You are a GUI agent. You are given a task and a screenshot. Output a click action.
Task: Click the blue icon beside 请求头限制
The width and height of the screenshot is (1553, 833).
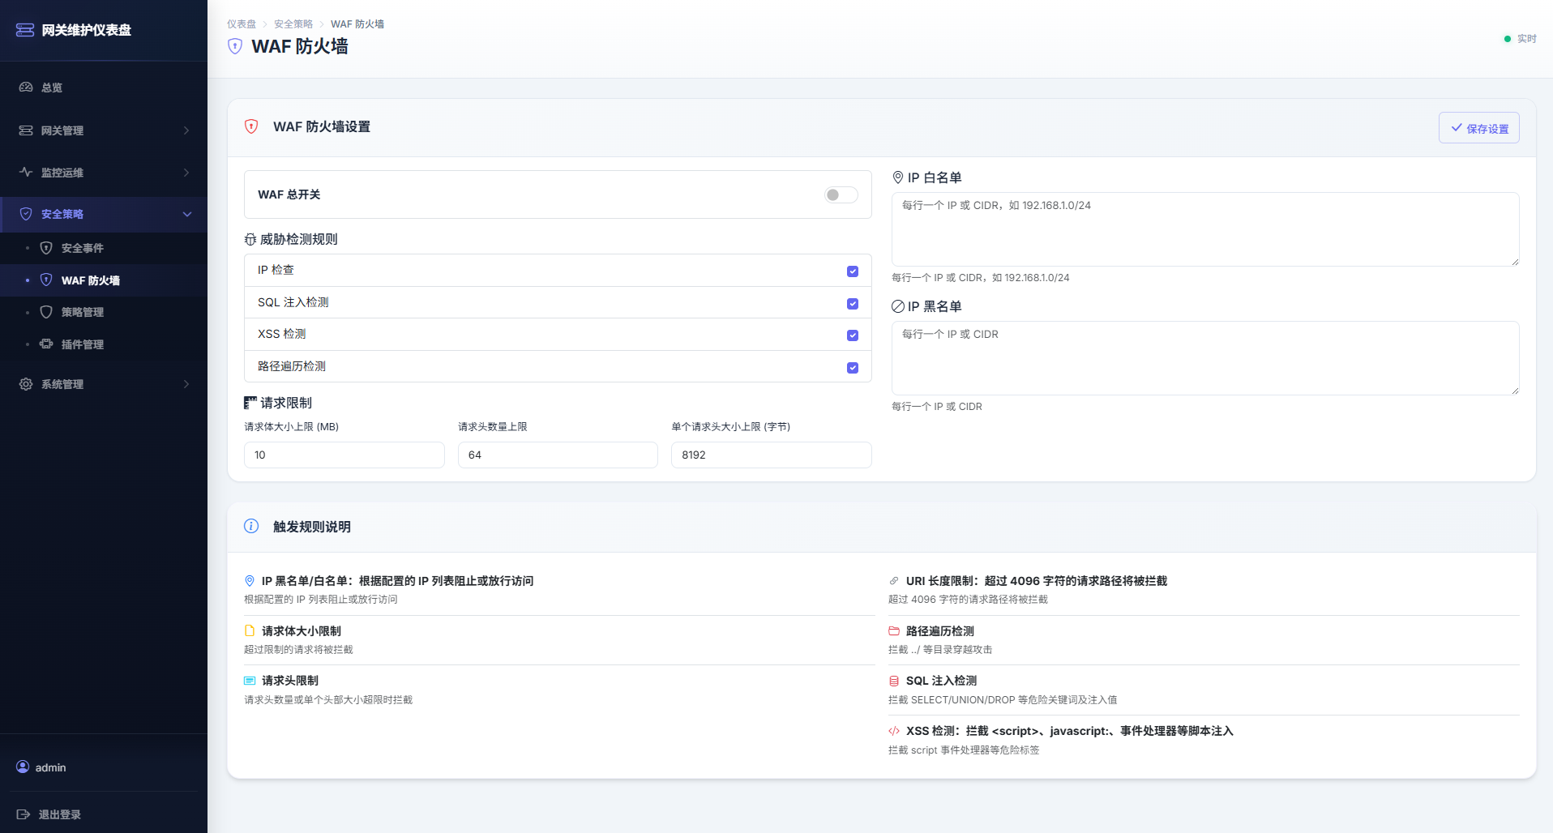(x=250, y=681)
